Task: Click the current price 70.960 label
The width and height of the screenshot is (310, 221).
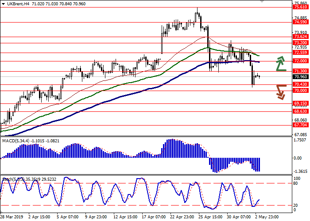Action: pyautogui.click(x=300, y=76)
